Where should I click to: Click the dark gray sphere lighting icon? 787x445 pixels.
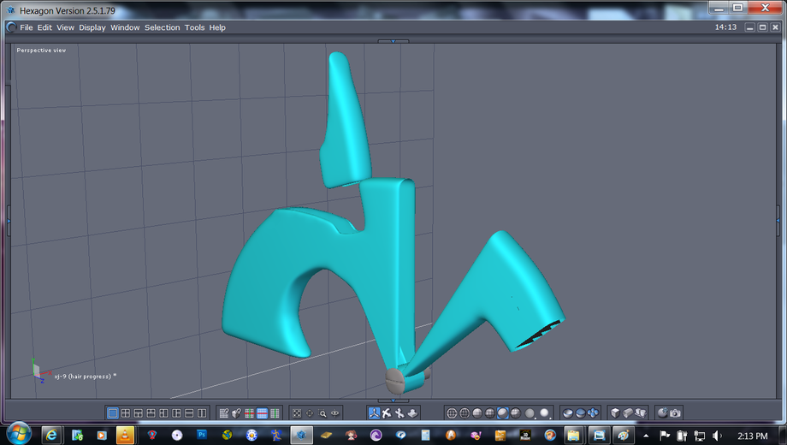point(530,412)
